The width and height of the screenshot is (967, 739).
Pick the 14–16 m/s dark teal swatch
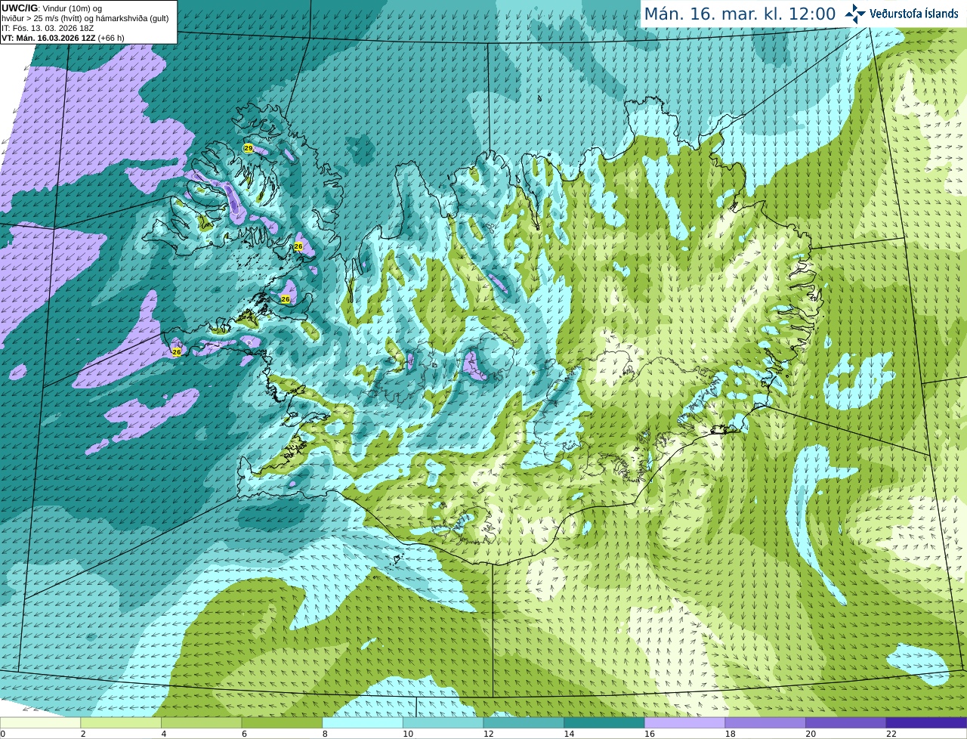click(604, 722)
